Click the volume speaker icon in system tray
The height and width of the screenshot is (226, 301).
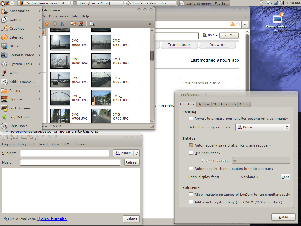281,3
